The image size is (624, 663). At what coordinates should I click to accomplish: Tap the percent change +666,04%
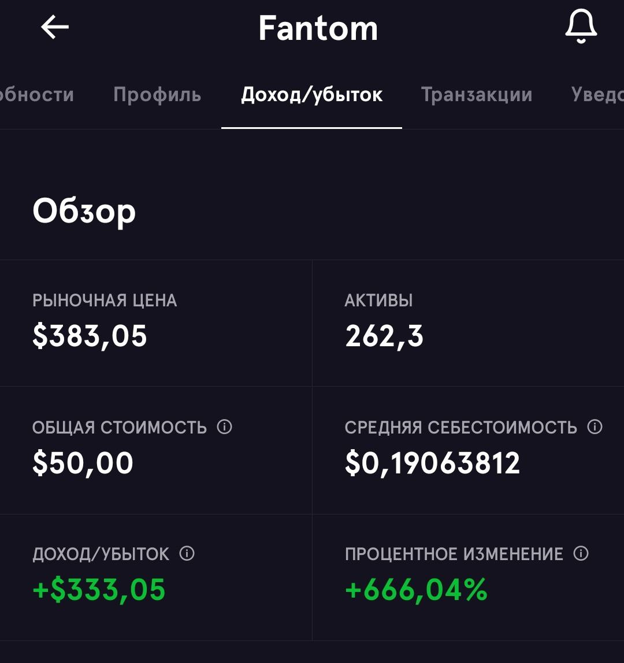click(x=416, y=590)
